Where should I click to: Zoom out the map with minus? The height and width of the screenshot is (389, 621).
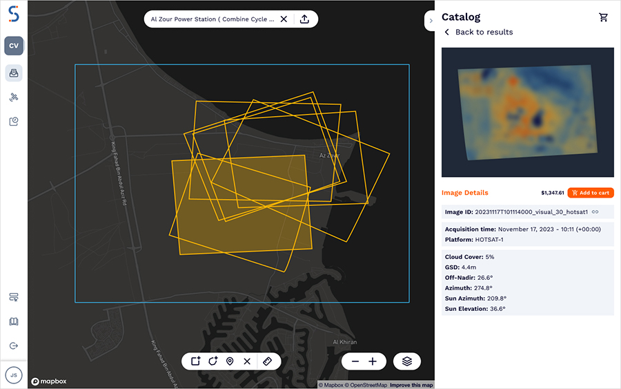tap(355, 361)
